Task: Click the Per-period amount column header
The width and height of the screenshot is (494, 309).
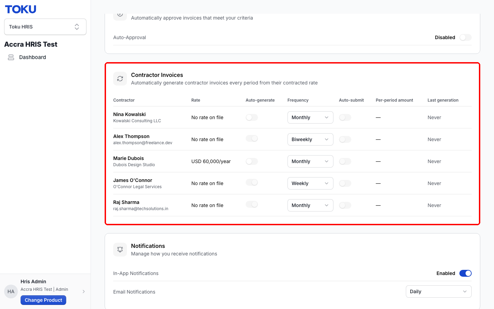Action: point(394,100)
